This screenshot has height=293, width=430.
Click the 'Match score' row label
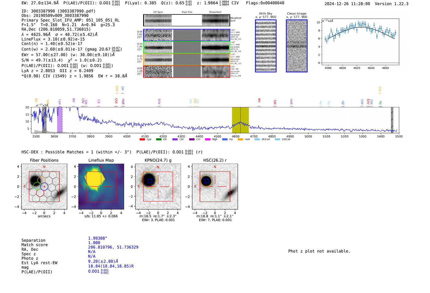point(35,245)
